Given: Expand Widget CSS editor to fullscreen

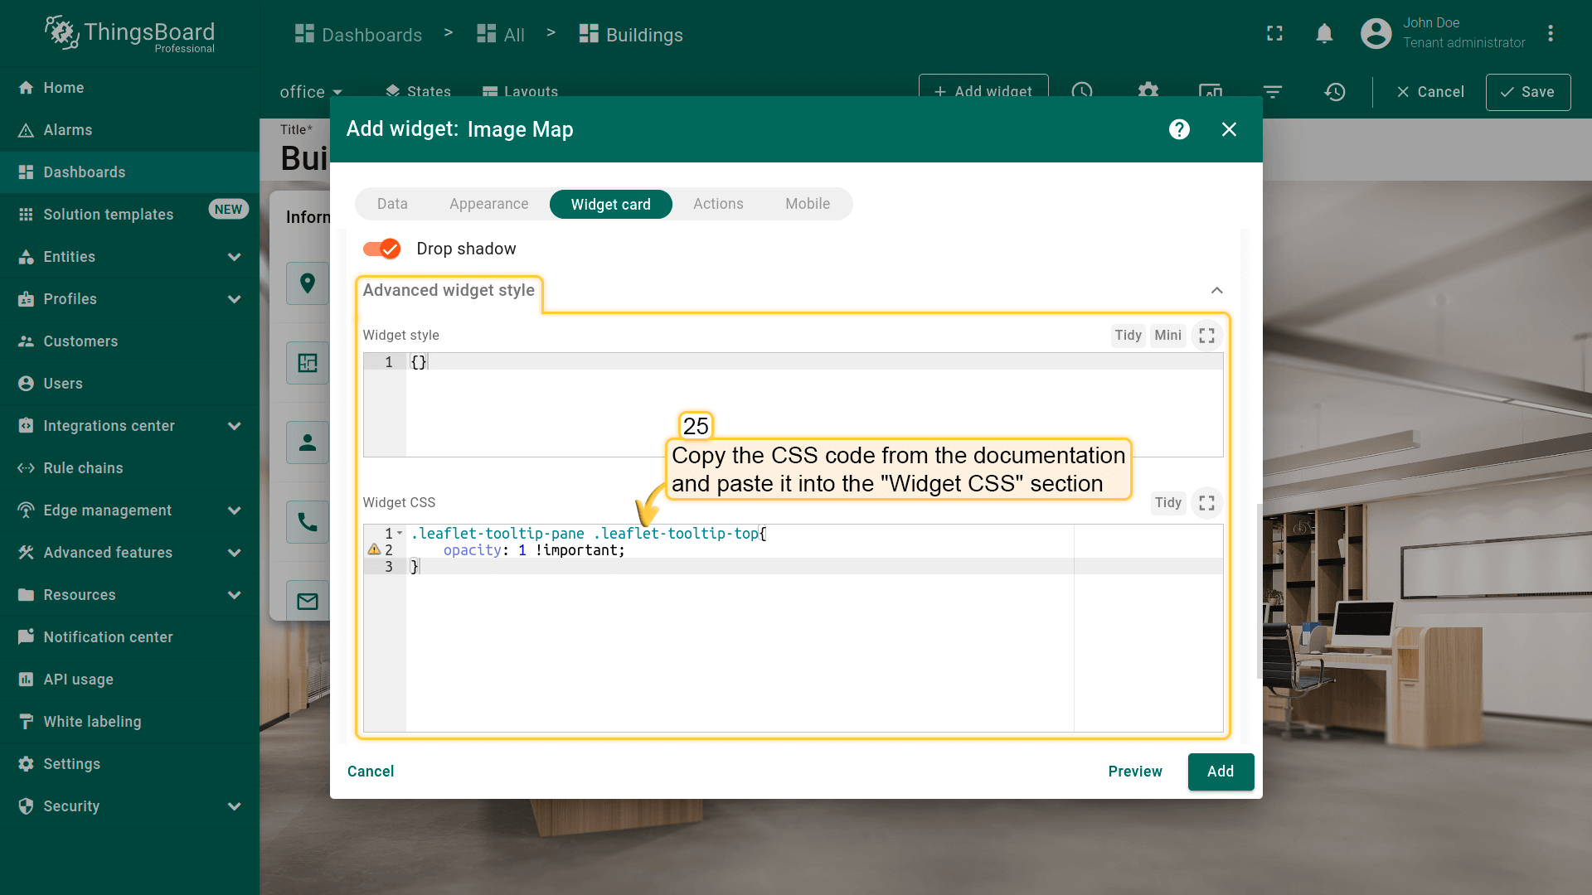Looking at the screenshot, I should pyautogui.click(x=1206, y=503).
